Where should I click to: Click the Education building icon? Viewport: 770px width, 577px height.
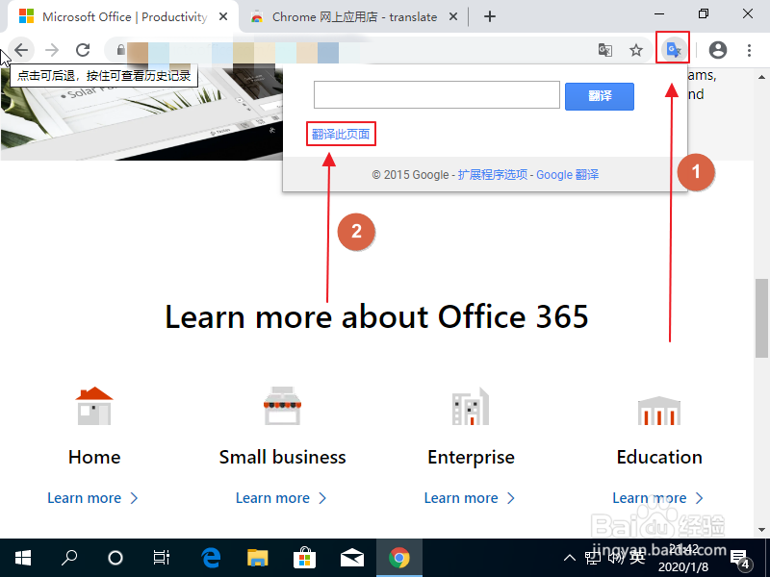pyautogui.click(x=659, y=411)
